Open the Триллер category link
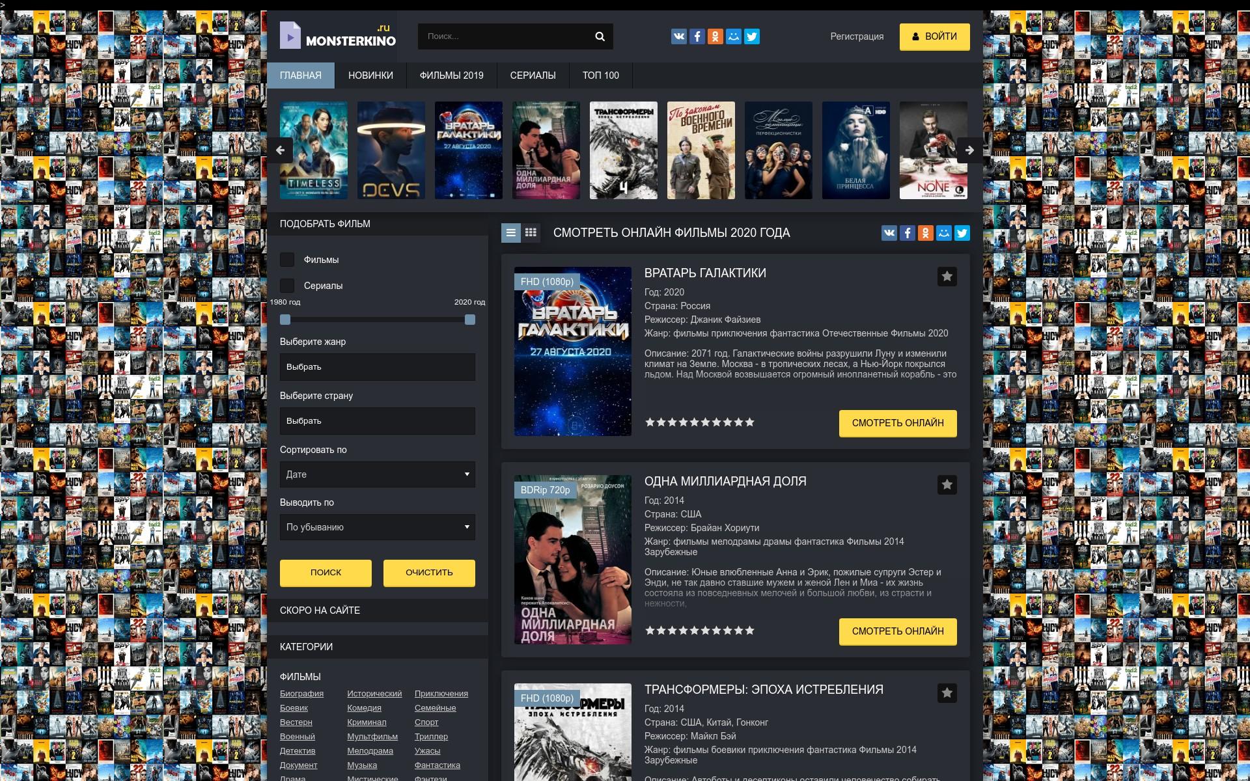The image size is (1250, 781). point(431,737)
